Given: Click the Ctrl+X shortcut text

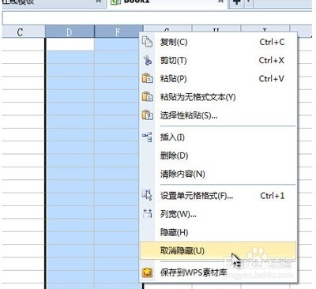Looking at the screenshot, I should point(272,61).
